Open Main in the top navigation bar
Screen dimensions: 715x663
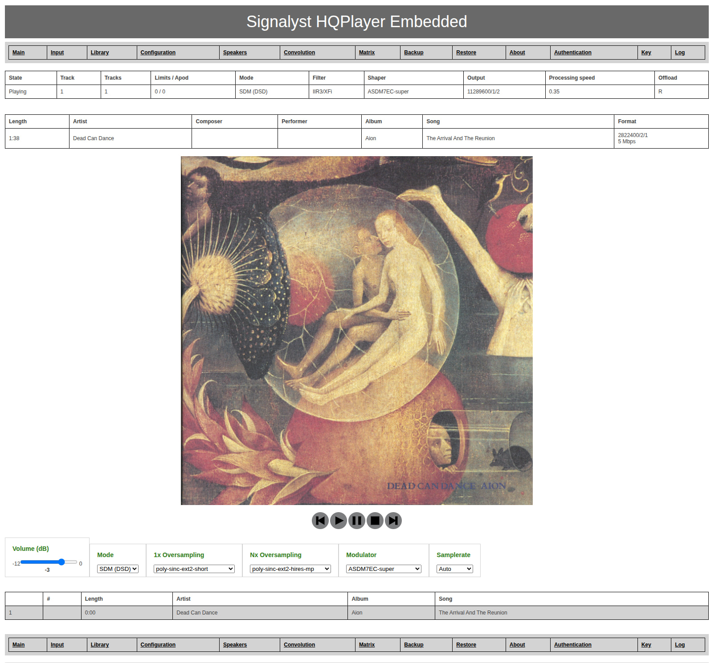19,53
